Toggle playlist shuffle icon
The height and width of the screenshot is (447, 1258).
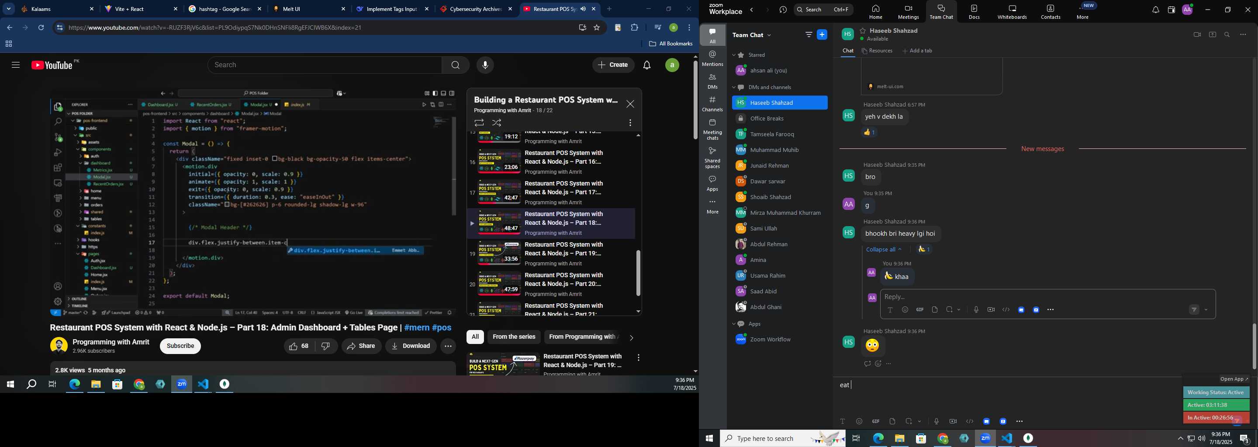(497, 123)
